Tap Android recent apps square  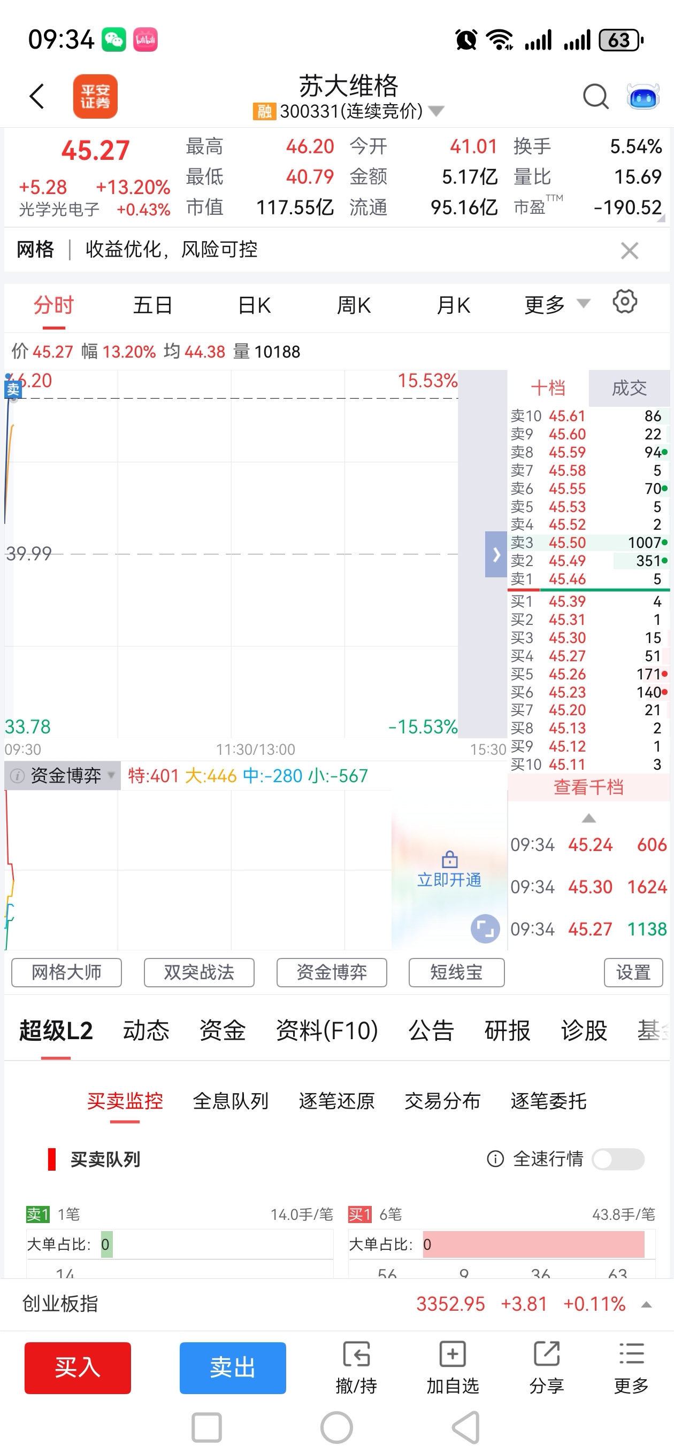tap(206, 1427)
